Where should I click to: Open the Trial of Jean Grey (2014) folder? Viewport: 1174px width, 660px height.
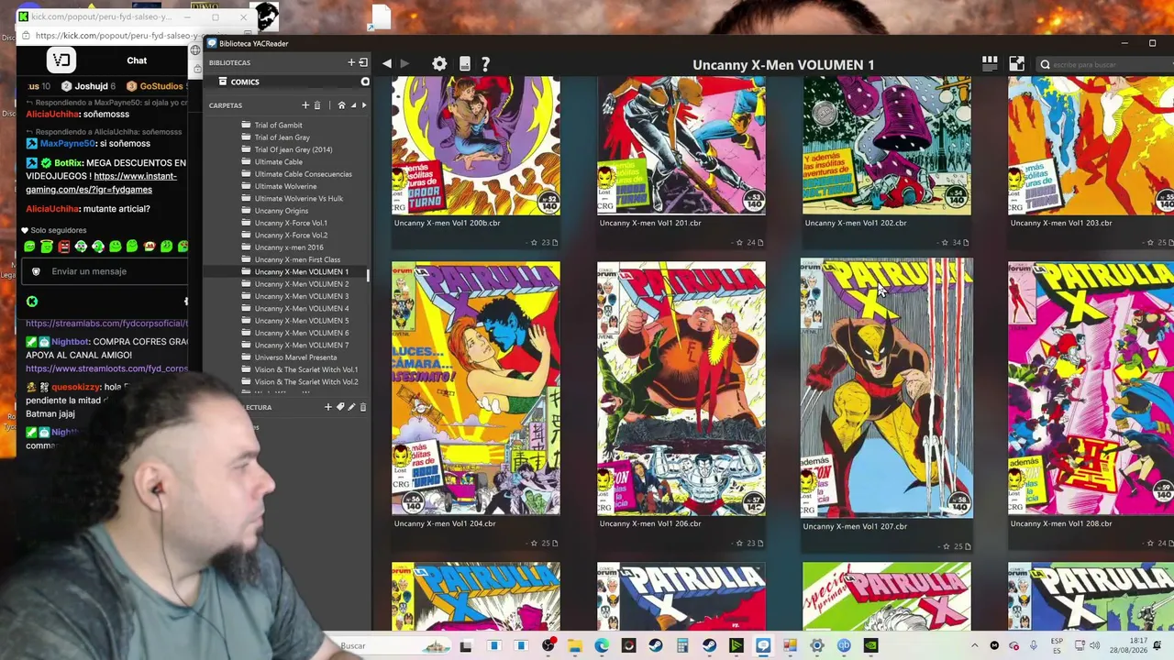(x=293, y=149)
